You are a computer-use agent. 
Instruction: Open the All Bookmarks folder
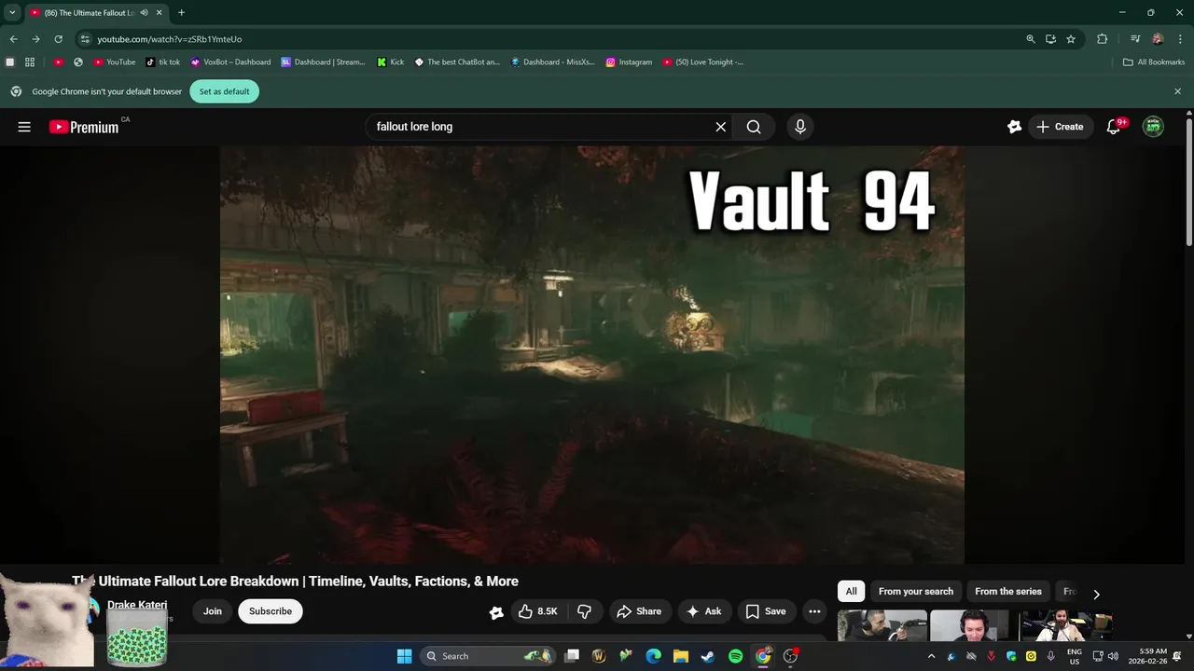1154,62
